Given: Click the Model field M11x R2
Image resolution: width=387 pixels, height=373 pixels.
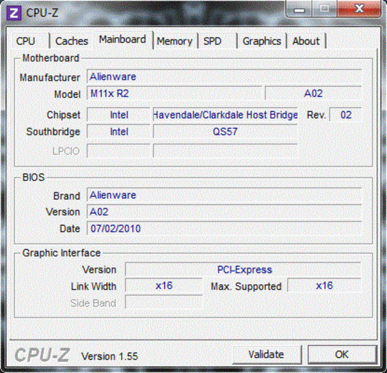Looking at the screenshot, I should pyautogui.click(x=175, y=94).
